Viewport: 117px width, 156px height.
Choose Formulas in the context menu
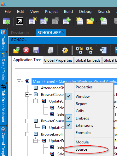click(84, 133)
